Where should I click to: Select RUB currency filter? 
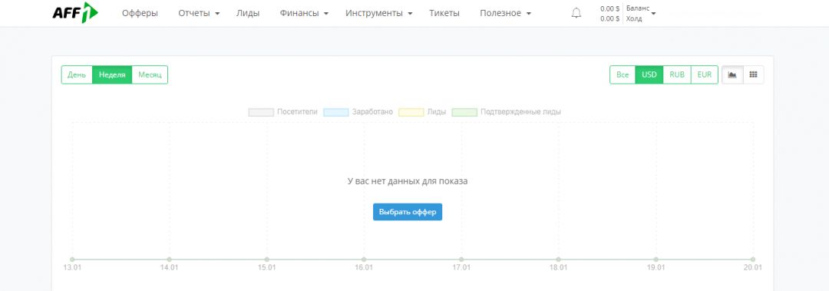click(677, 74)
